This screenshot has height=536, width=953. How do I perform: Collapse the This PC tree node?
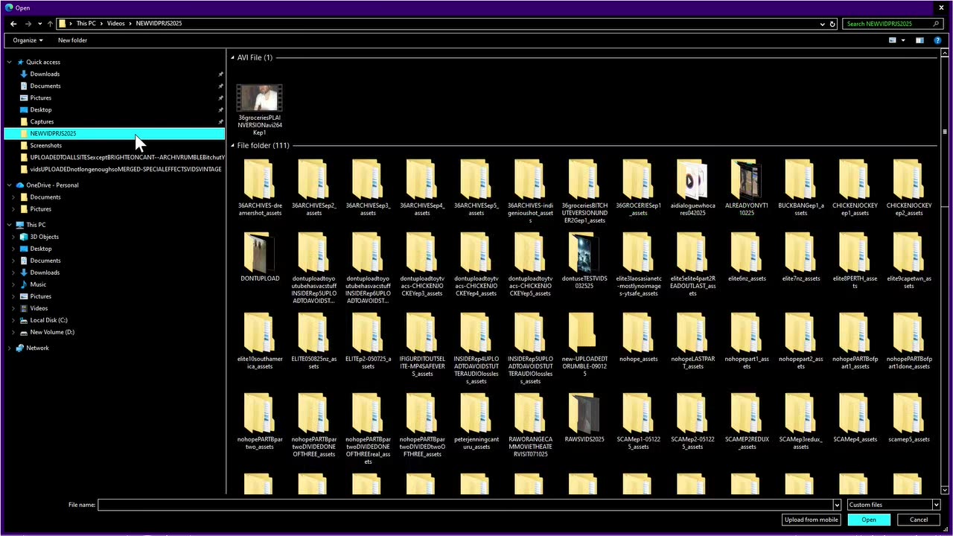(10, 225)
